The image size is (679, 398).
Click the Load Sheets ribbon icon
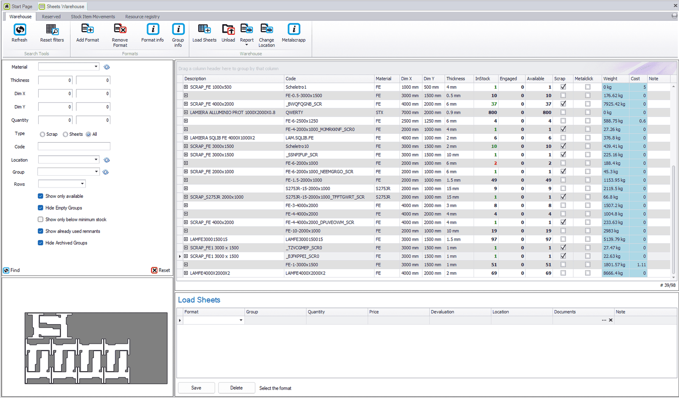pyautogui.click(x=204, y=30)
